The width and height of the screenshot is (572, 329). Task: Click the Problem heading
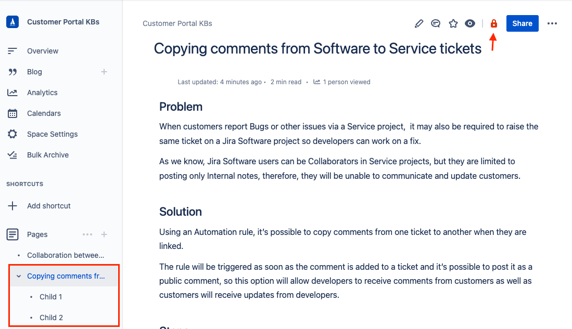(181, 107)
